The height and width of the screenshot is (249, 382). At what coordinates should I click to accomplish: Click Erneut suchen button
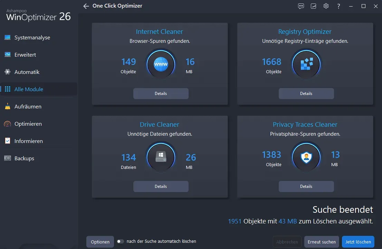pos(322,242)
